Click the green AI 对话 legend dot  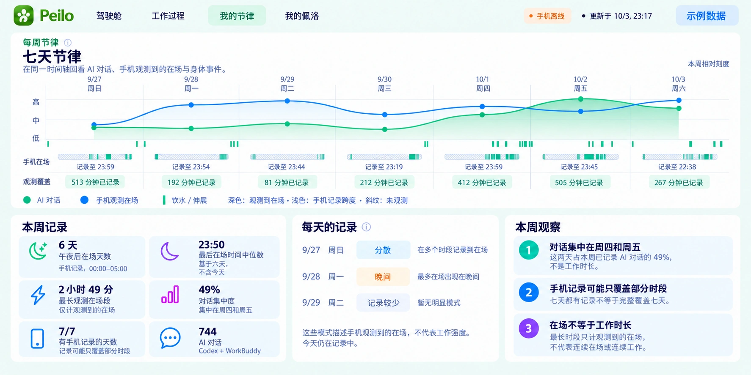27,200
